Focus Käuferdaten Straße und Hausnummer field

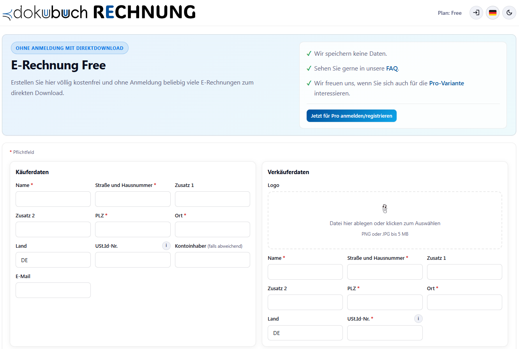tap(133, 199)
